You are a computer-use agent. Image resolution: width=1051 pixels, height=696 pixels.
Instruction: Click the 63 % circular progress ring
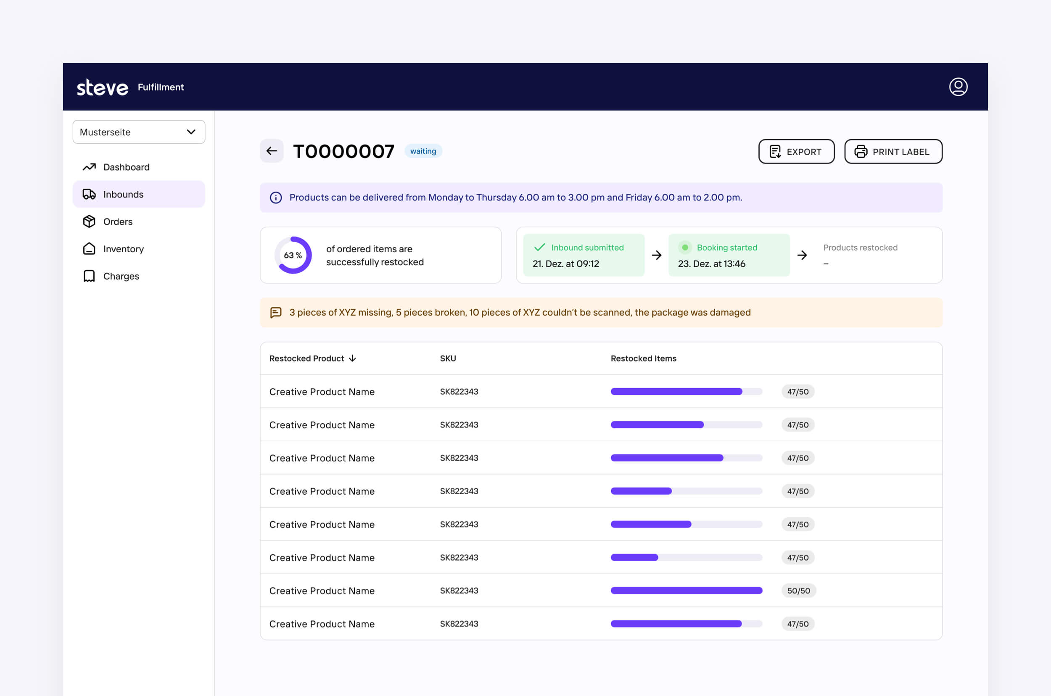click(x=293, y=255)
